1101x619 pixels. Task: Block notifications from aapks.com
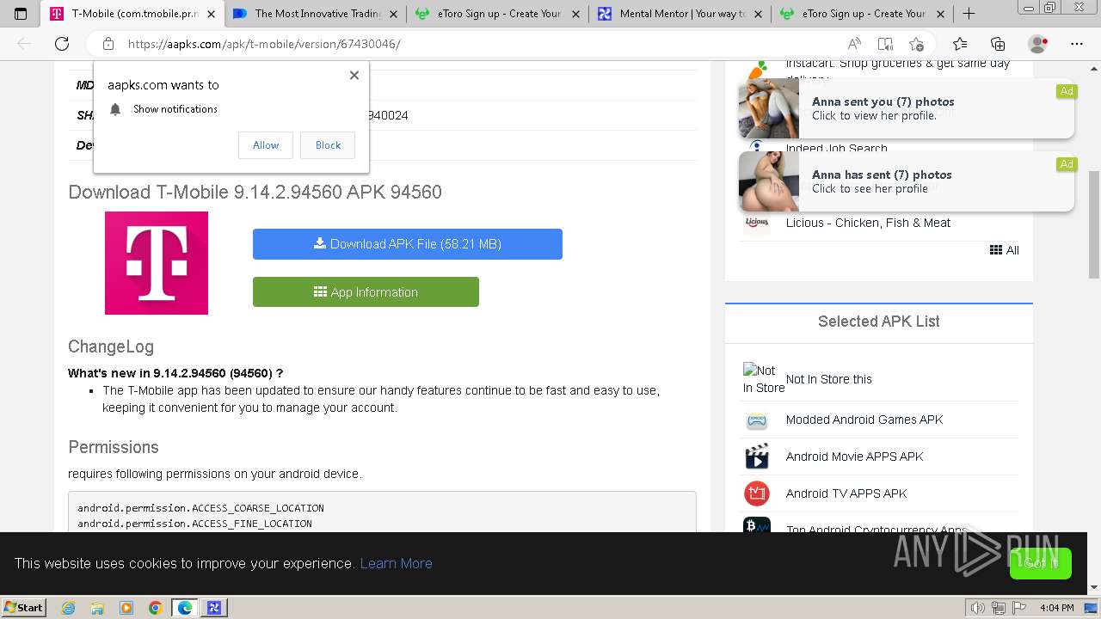click(x=328, y=145)
